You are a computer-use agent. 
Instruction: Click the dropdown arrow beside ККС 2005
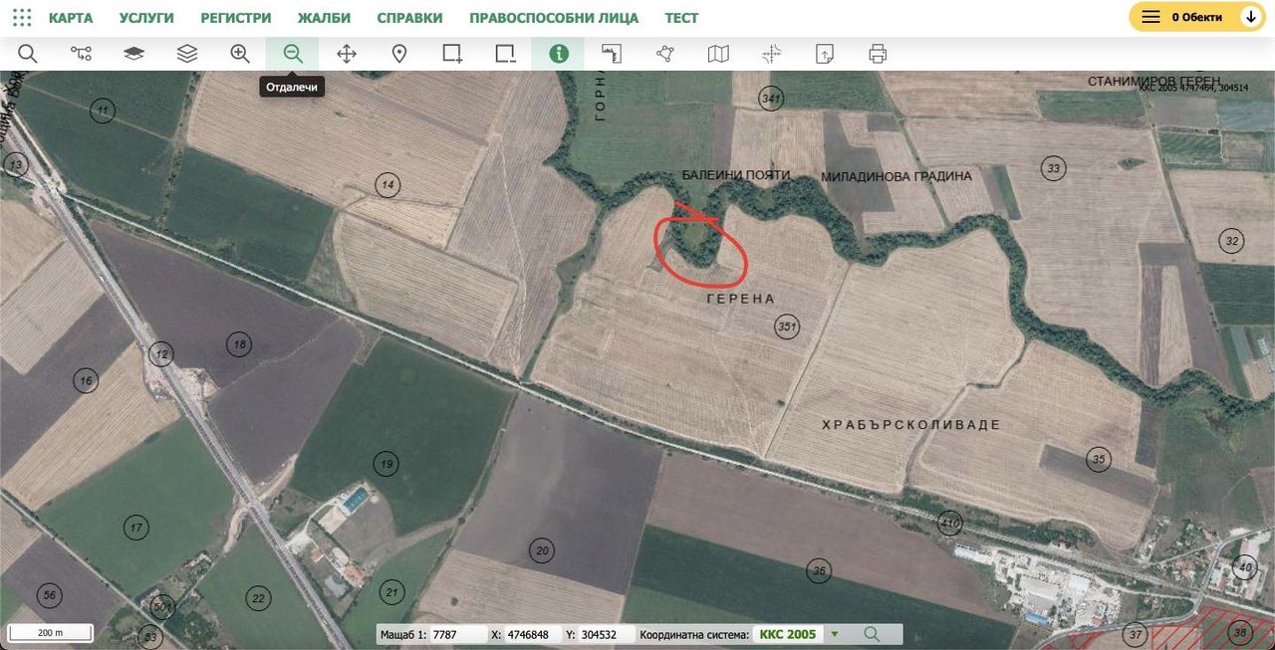(x=835, y=634)
